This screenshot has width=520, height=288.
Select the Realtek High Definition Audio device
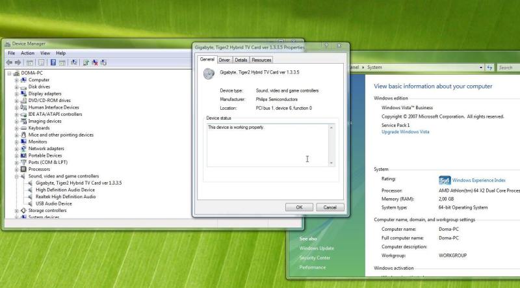click(x=65, y=196)
